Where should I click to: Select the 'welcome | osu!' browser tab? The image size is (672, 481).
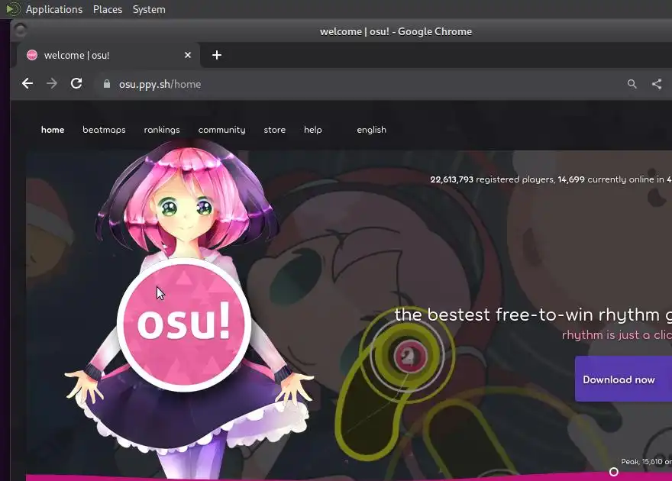[x=108, y=55]
